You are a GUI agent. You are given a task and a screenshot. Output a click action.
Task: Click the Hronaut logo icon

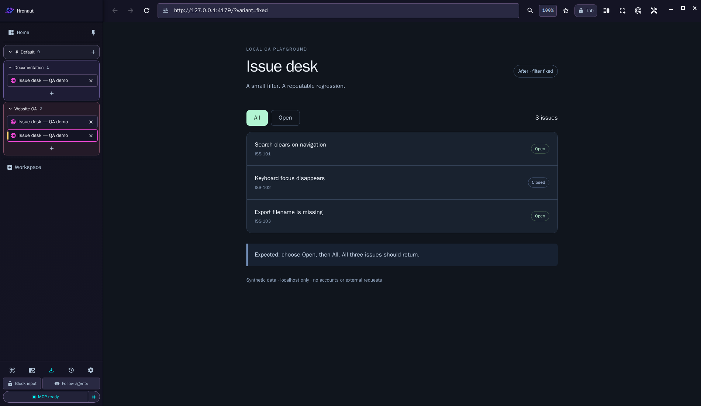pos(10,11)
